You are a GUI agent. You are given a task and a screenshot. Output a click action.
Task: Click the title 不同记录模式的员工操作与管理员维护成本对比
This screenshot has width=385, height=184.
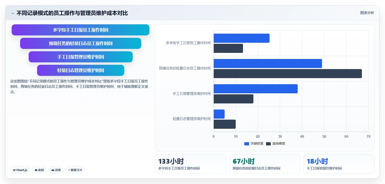72,13
